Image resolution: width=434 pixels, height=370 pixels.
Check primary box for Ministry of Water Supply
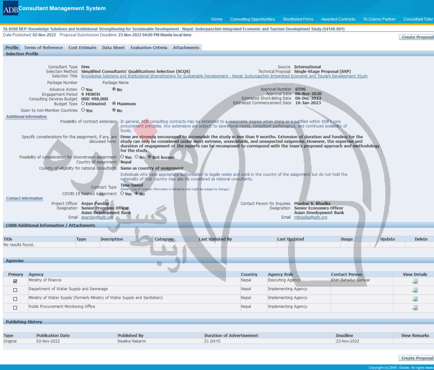15,299
